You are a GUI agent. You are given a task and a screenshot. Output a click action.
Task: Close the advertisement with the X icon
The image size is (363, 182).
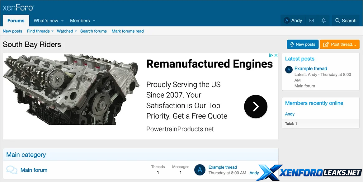click(276, 56)
